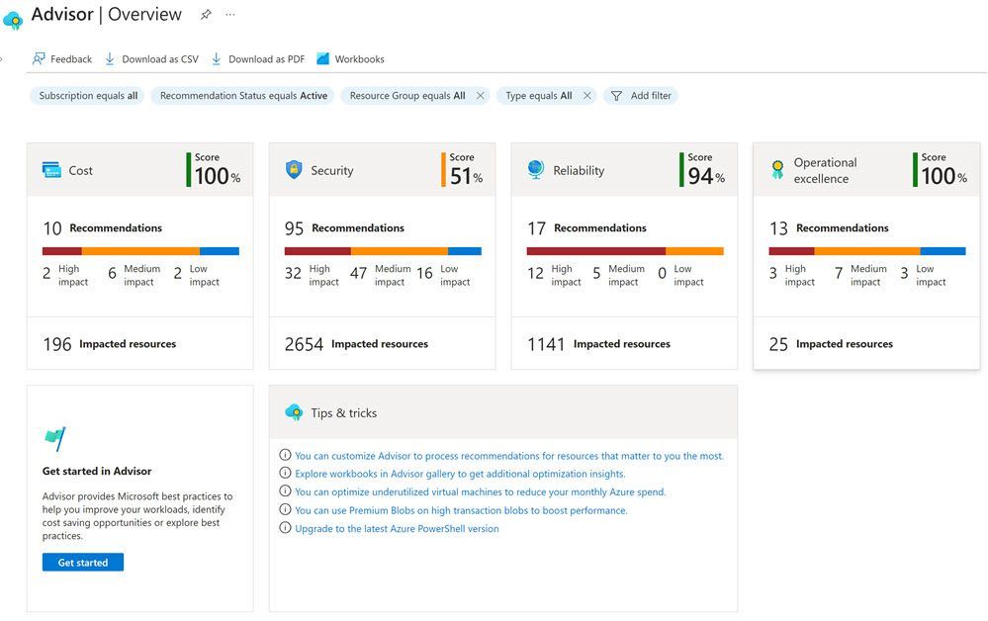
Task: Click the Tips & tricks cloud icon
Action: tap(294, 412)
